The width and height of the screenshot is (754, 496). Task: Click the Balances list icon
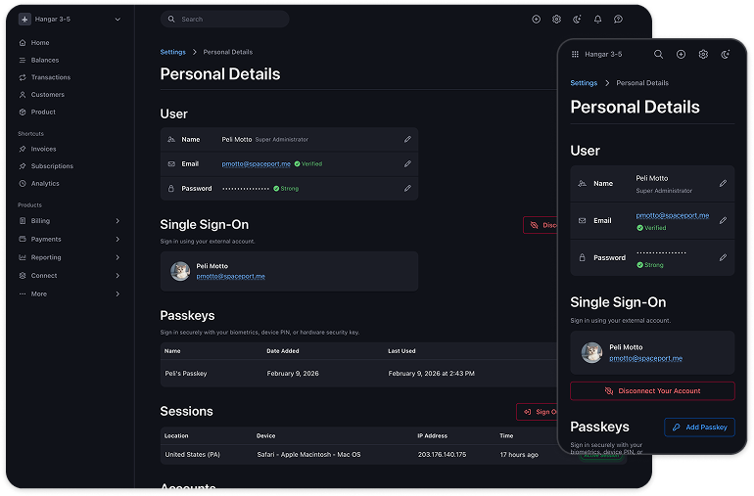pyautogui.click(x=23, y=60)
